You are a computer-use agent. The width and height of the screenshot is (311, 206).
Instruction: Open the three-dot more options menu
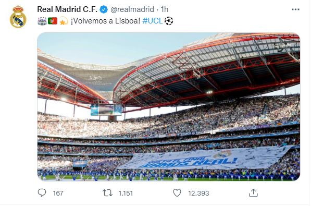click(x=295, y=9)
